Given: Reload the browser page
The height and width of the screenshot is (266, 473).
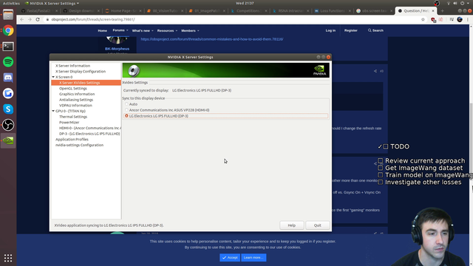Looking at the screenshot, I should pos(38,19).
